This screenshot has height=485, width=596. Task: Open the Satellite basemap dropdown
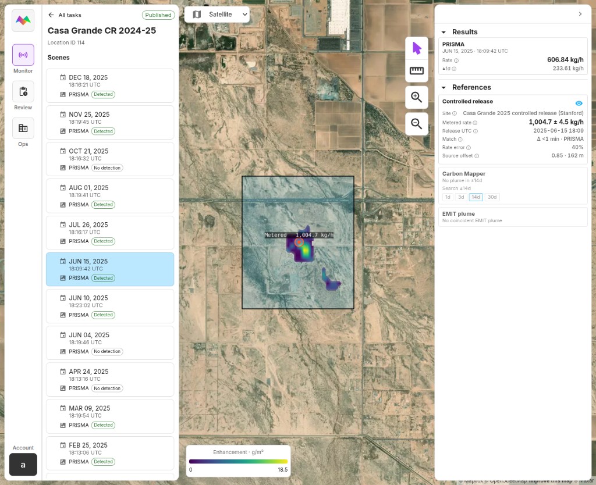pos(217,15)
